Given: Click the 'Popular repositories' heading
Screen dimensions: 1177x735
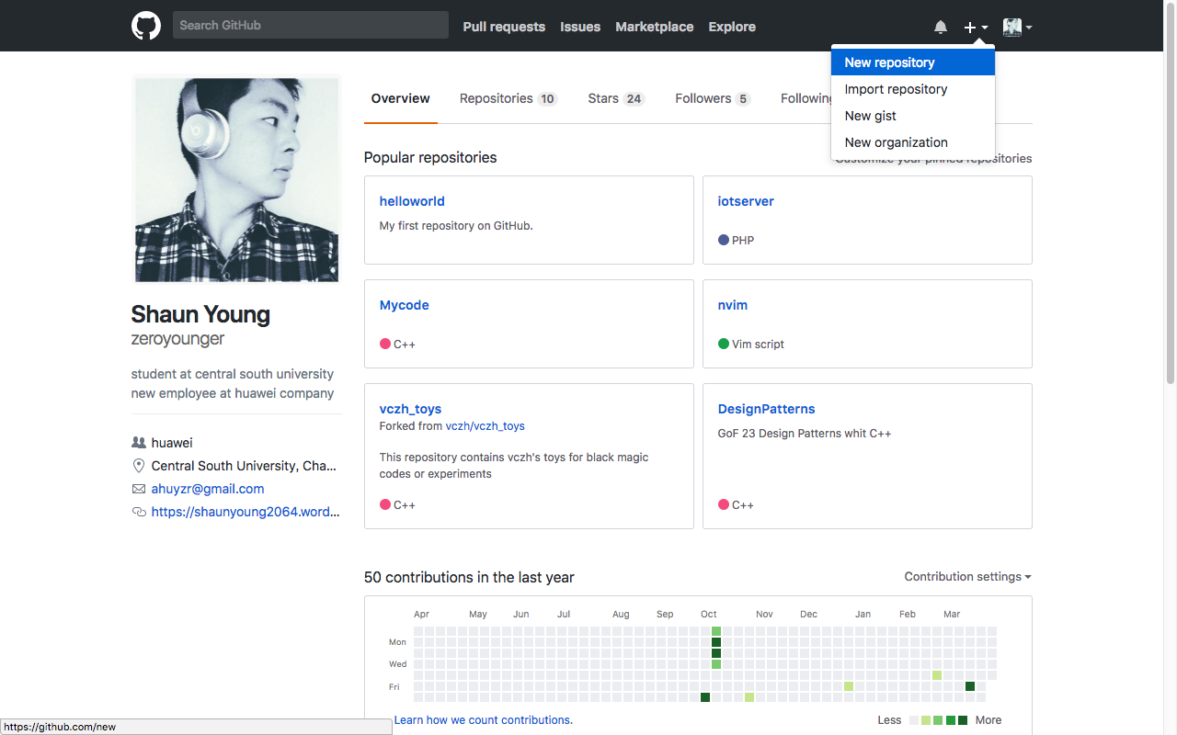Looking at the screenshot, I should click(x=430, y=157).
